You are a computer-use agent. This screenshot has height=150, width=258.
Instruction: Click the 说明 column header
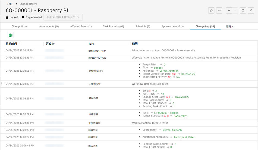[135, 44]
